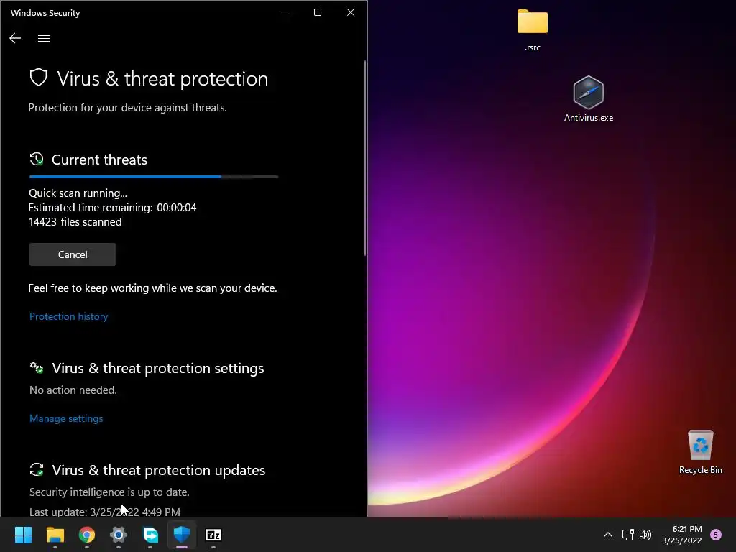Image resolution: width=736 pixels, height=552 pixels.
Task: Click the '14423 files scanned' text
Action: [75, 222]
